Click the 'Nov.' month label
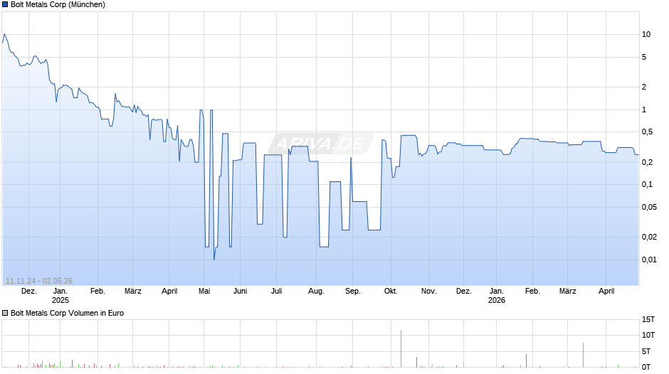This screenshot has height=374, width=669. coord(428,292)
